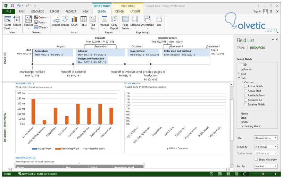
Task: Tick the Show Hierarchy checkbox
Action: [256, 160]
